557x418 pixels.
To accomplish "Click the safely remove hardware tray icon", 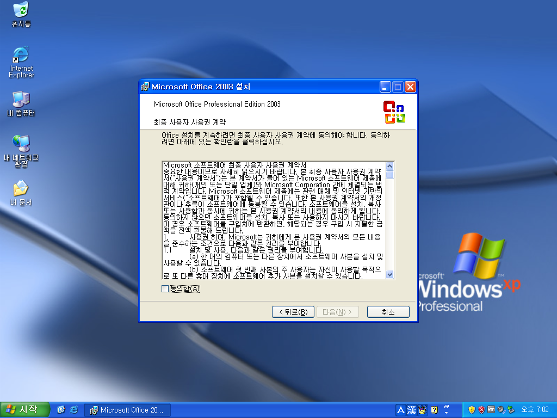I will pyautogui.click(x=511, y=410).
